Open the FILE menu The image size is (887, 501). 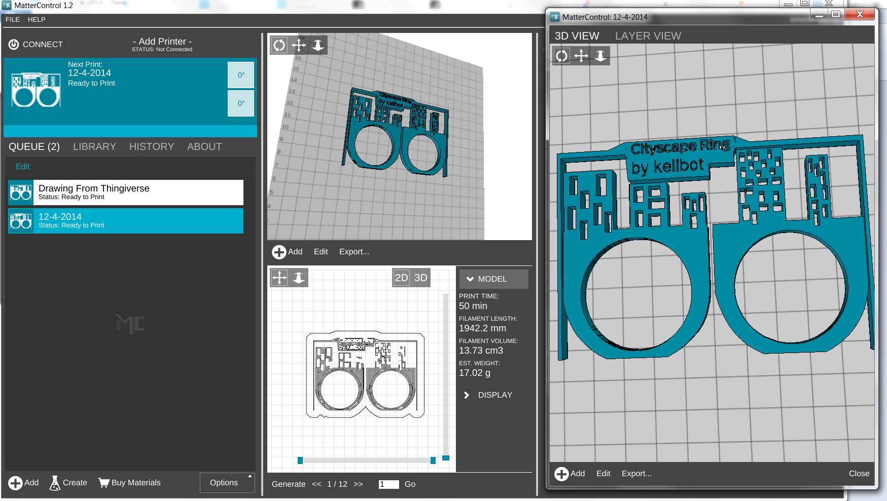tap(13, 20)
